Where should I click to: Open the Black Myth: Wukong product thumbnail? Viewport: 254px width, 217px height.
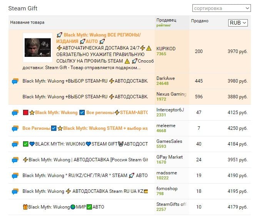click(38, 48)
